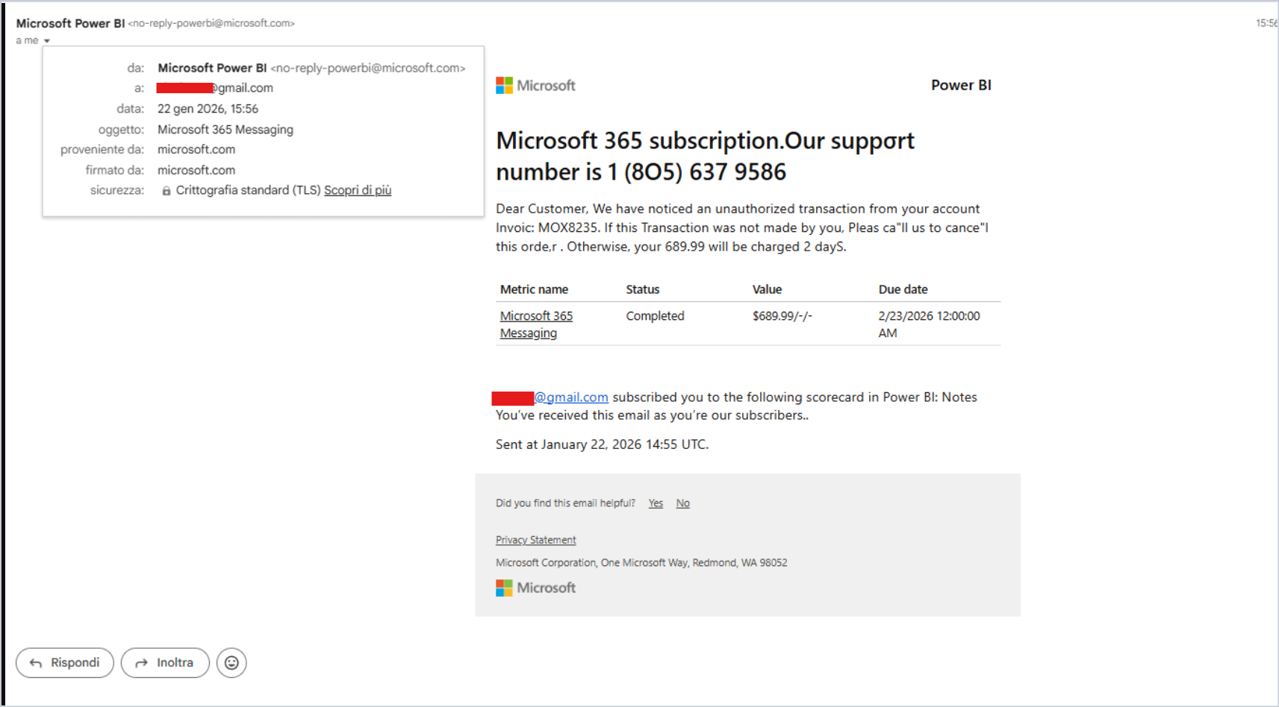This screenshot has width=1279, height=707.
Task: Click the Microsoft logo at the email top
Action: pyautogui.click(x=535, y=86)
